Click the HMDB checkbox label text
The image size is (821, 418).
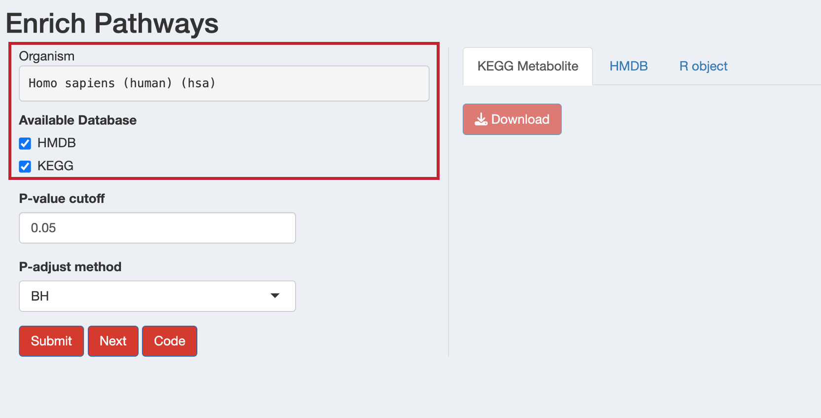click(x=57, y=143)
